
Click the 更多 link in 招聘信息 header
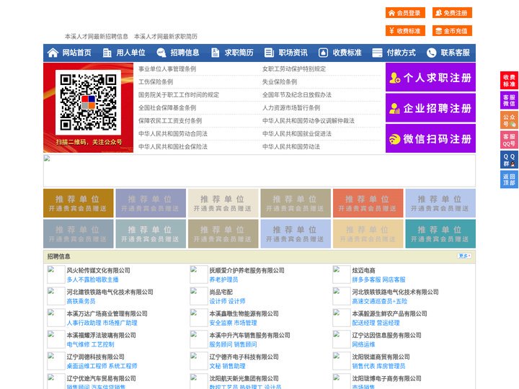pyautogui.click(x=464, y=256)
